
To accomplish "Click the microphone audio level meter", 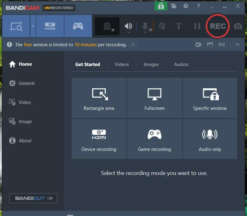I will (153, 26).
